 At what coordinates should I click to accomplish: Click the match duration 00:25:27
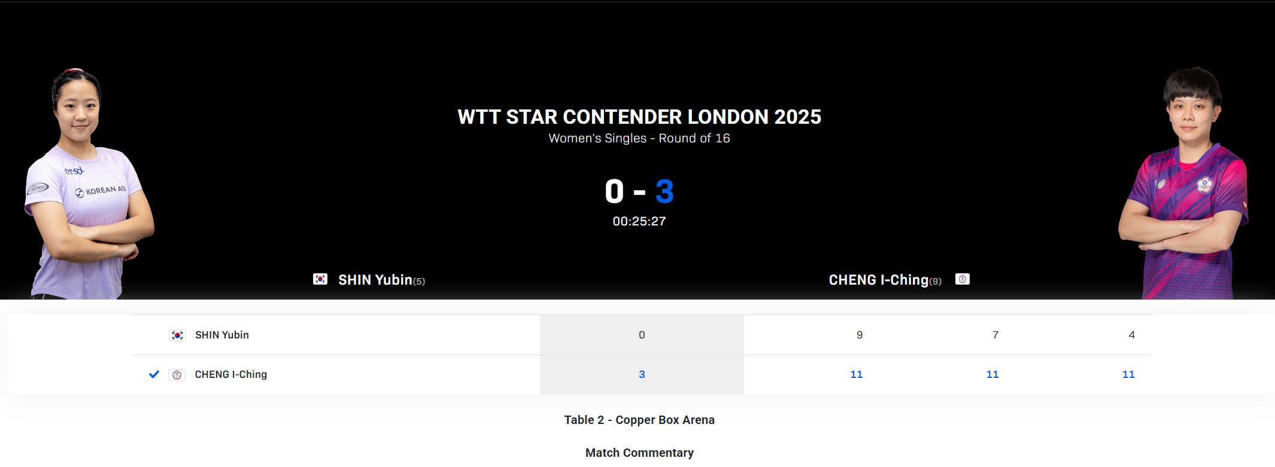pyautogui.click(x=639, y=221)
